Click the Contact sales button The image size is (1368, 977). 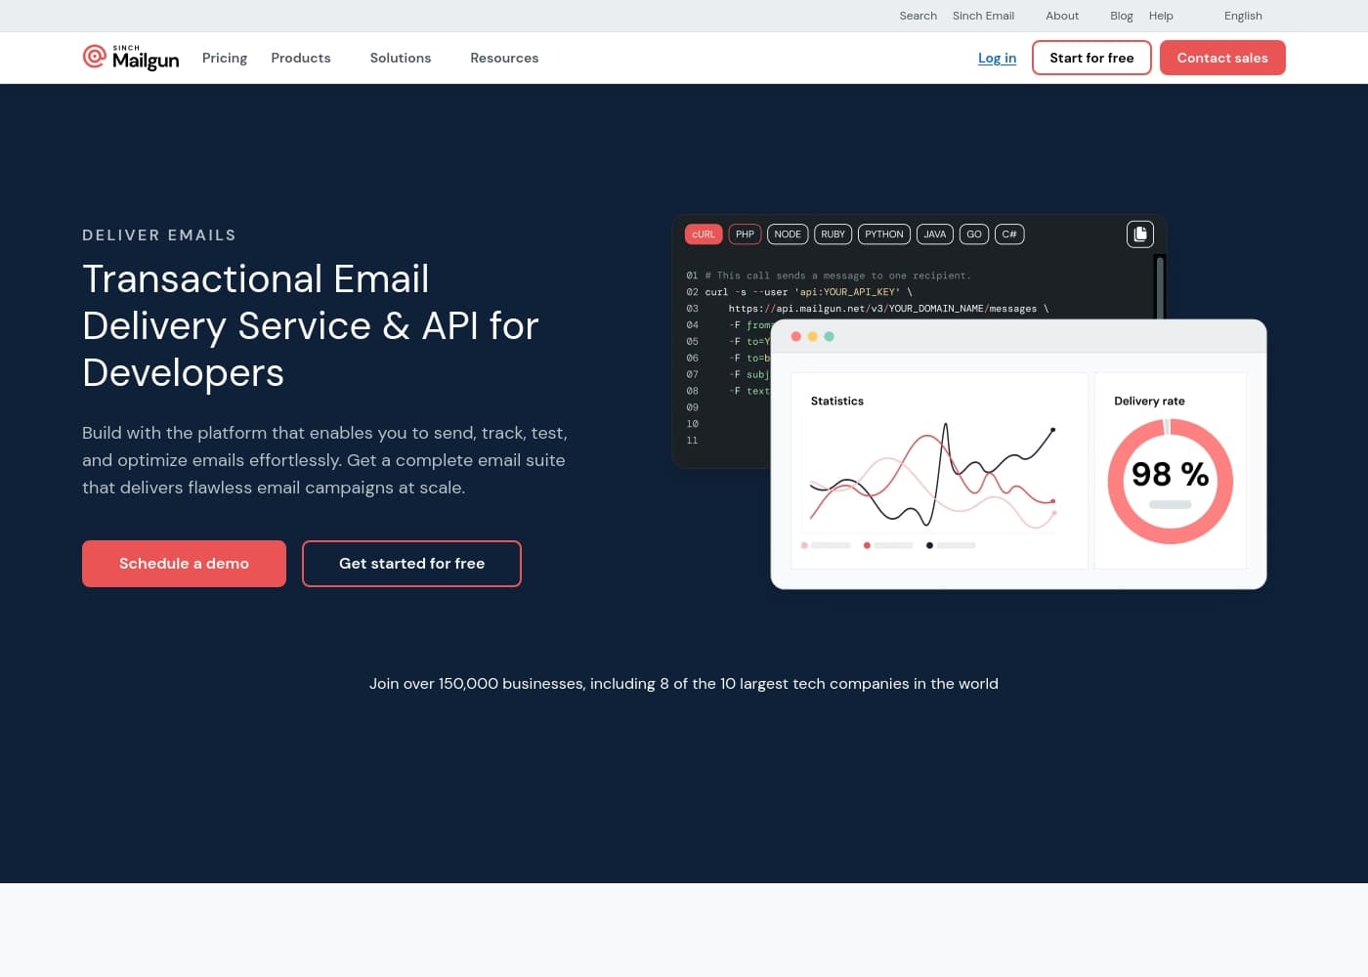point(1222,58)
